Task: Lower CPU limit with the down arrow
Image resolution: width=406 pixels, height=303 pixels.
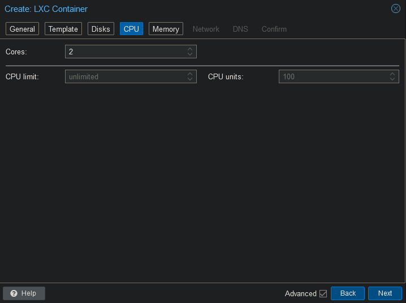Action: (190, 79)
